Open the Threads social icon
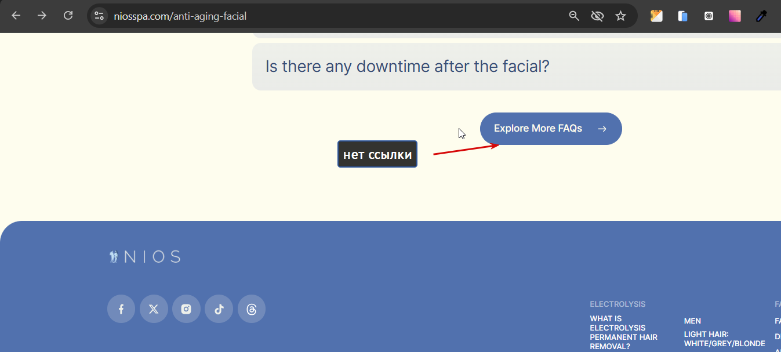Screen dimensions: 781x352 [251, 309]
